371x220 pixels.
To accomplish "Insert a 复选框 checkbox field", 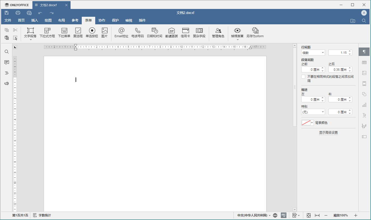I will pyautogui.click(x=78, y=33).
